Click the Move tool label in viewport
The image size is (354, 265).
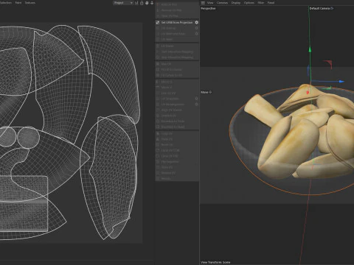204,92
